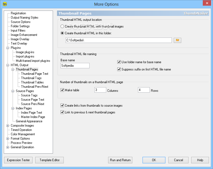The height and width of the screenshot is (169, 213).
Task: Expand the General Operation tree node
Action: coord(8,147)
